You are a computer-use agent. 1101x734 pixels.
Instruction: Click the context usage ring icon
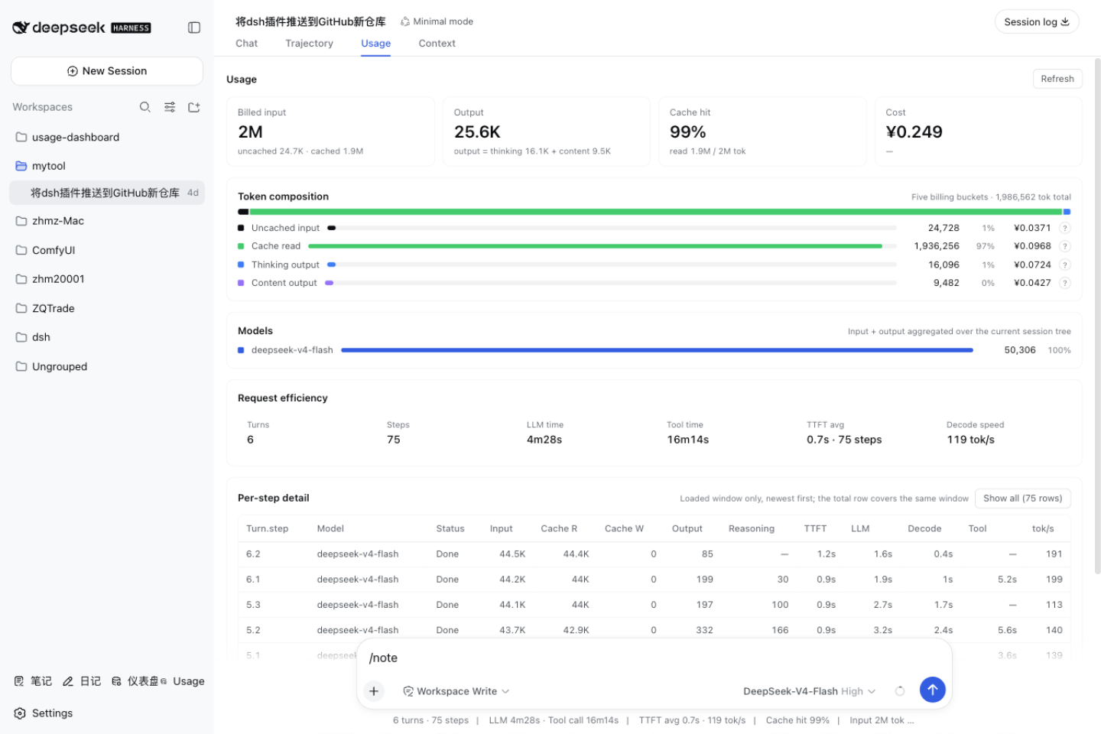click(900, 691)
